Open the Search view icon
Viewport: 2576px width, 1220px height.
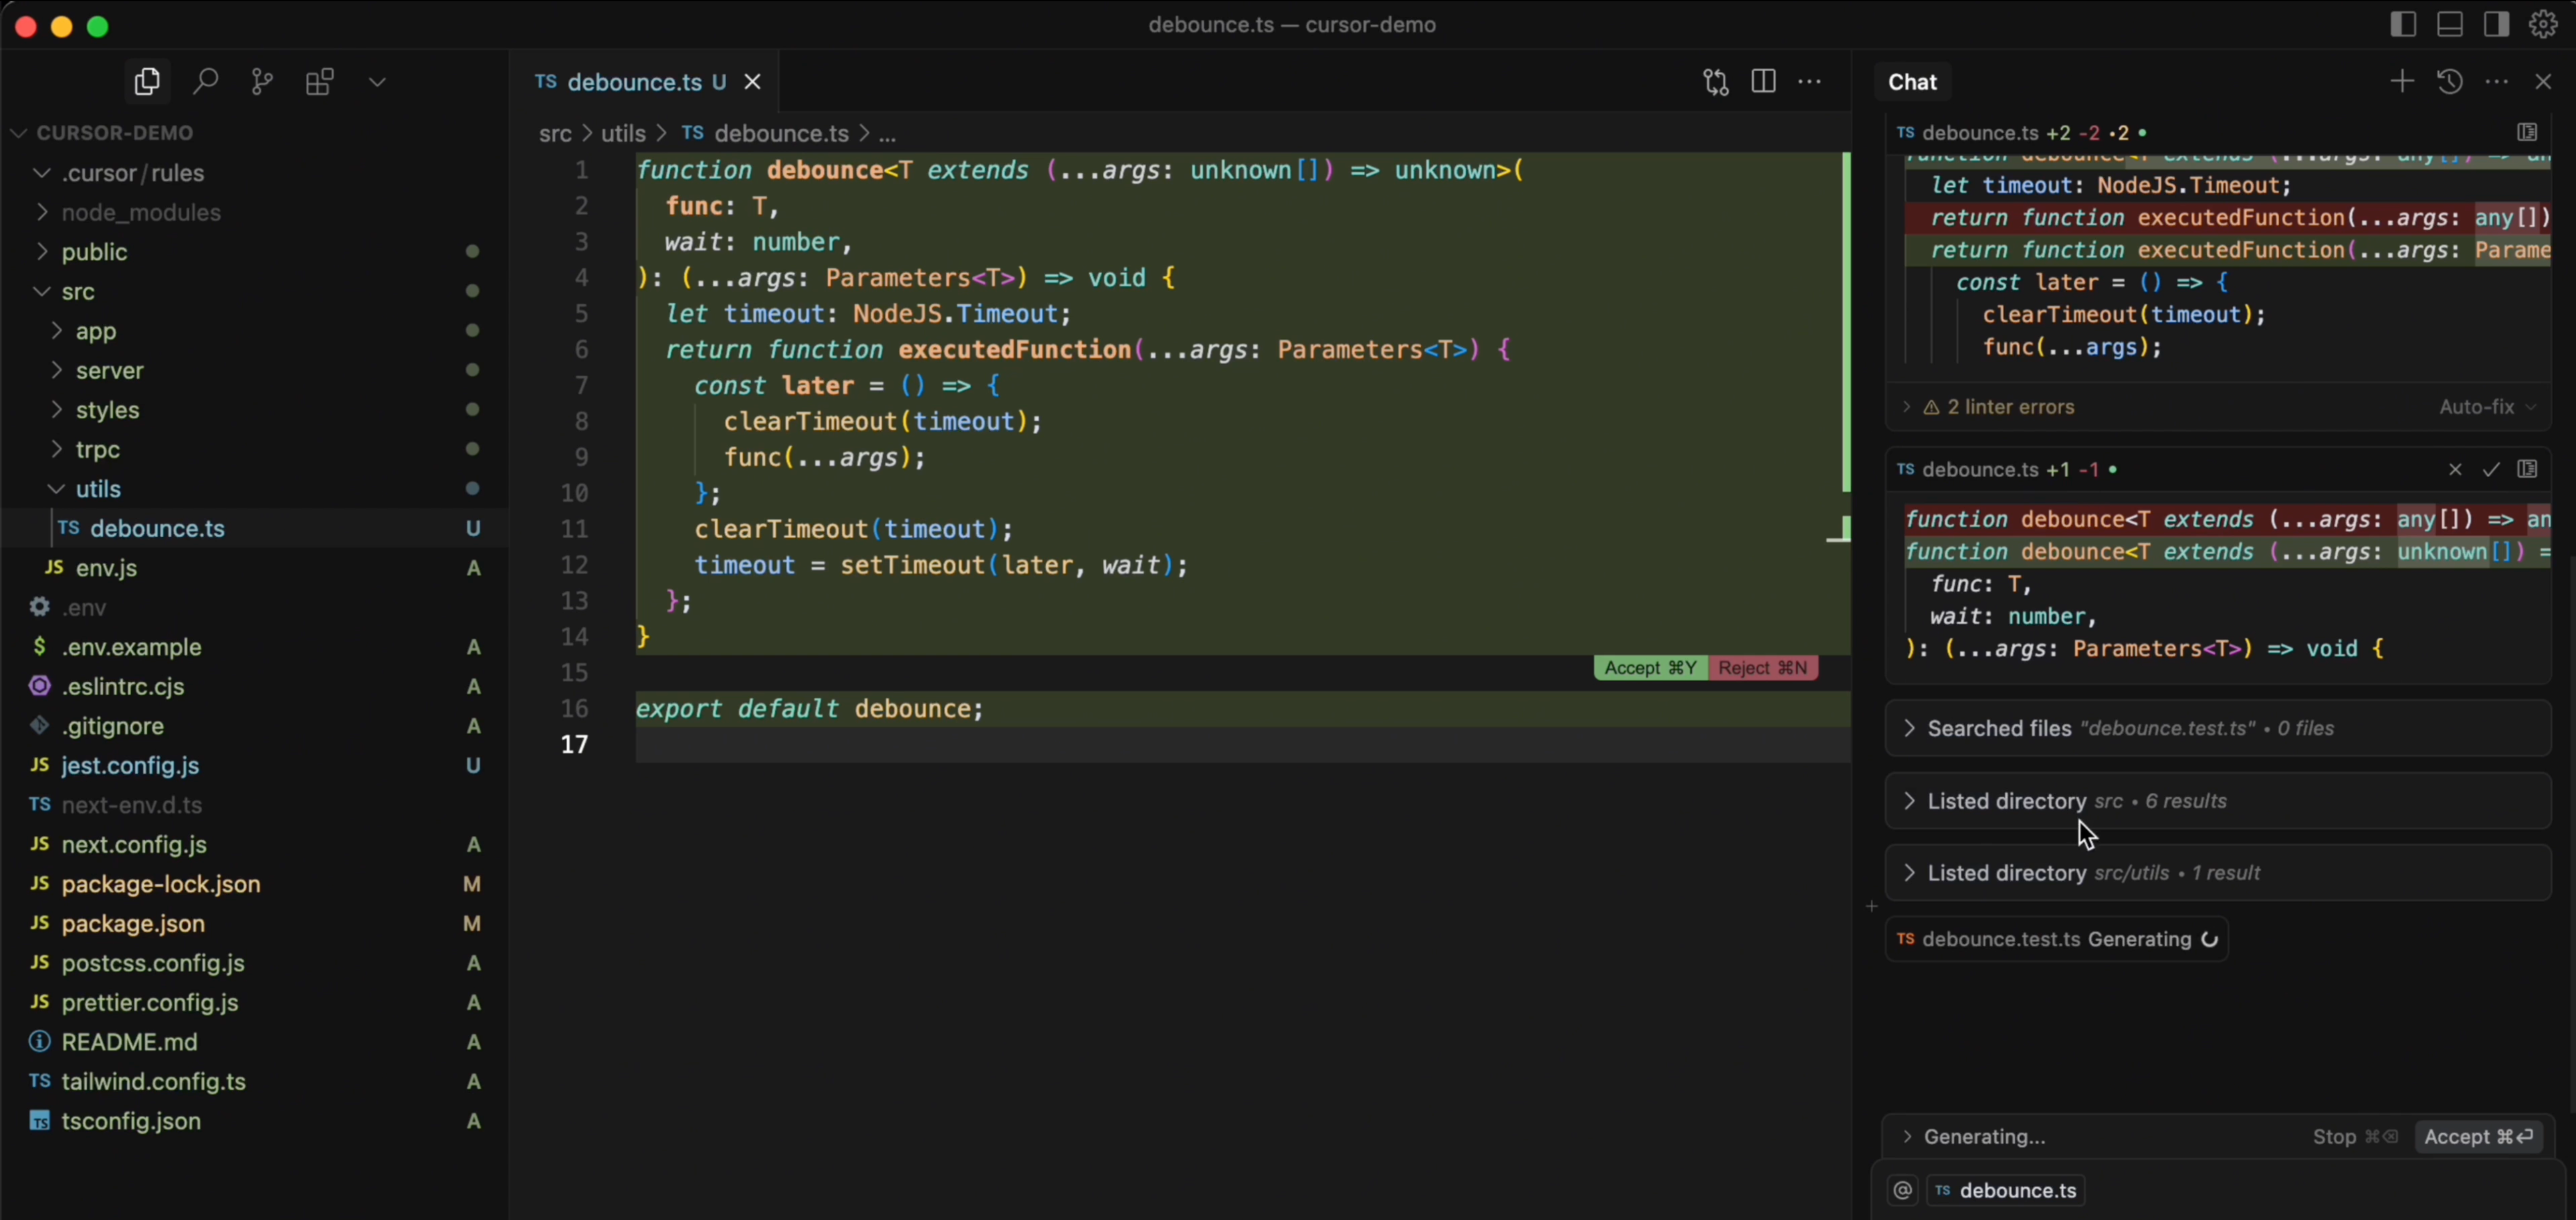coord(205,81)
